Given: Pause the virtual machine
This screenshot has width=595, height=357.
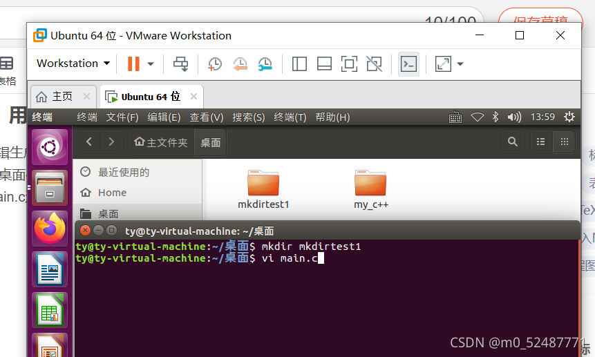Looking at the screenshot, I should (x=133, y=64).
